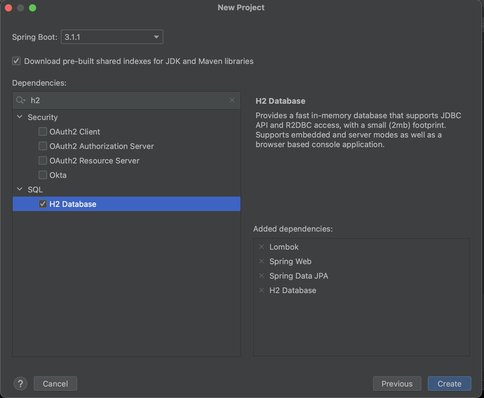Select the Security category label
This screenshot has width=484, height=398.
coord(43,117)
